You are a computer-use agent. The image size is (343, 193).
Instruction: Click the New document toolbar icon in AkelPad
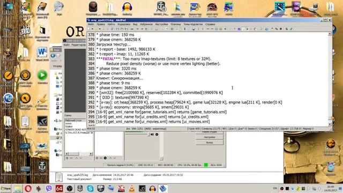pos(89,29)
